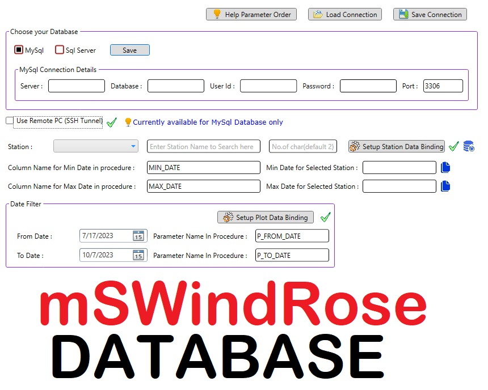Open the From Date calendar picker
This screenshot has width=488, height=390.
click(138, 236)
